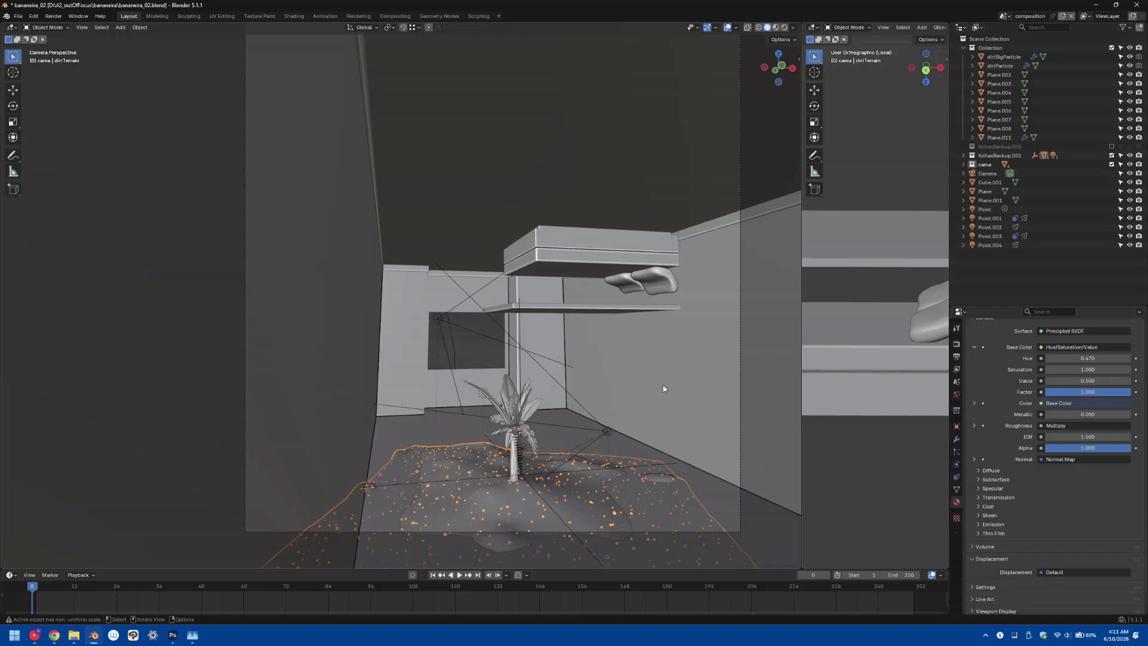1148x646 pixels.
Task: Jump to the first frame in timeline
Action: pyautogui.click(x=433, y=575)
